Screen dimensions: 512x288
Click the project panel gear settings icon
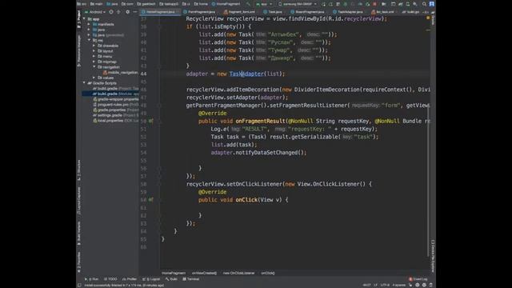coord(127,12)
